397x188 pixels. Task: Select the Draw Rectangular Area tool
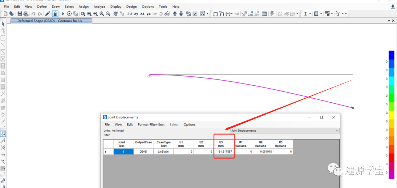pos(3,80)
